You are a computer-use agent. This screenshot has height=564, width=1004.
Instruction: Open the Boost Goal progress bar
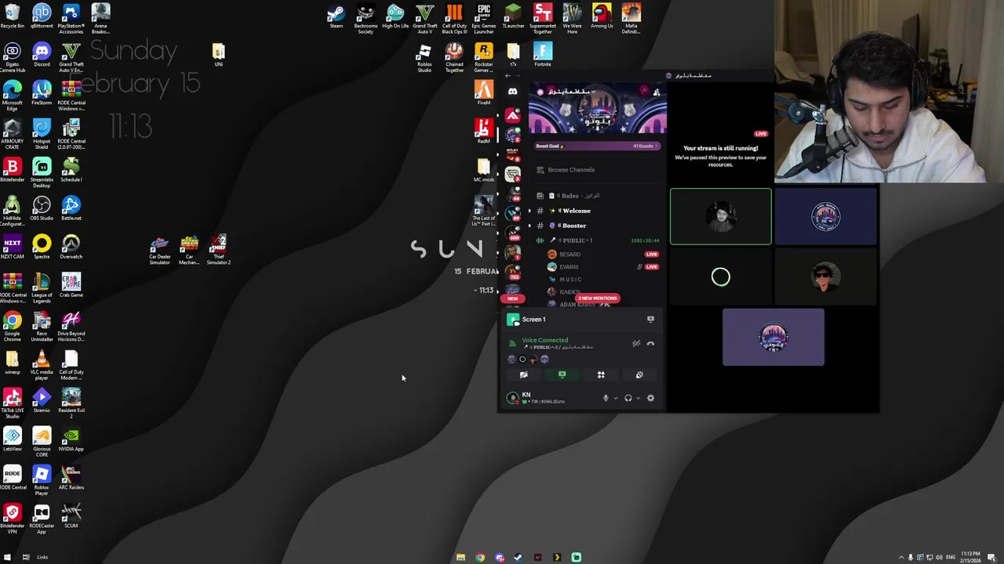point(598,146)
